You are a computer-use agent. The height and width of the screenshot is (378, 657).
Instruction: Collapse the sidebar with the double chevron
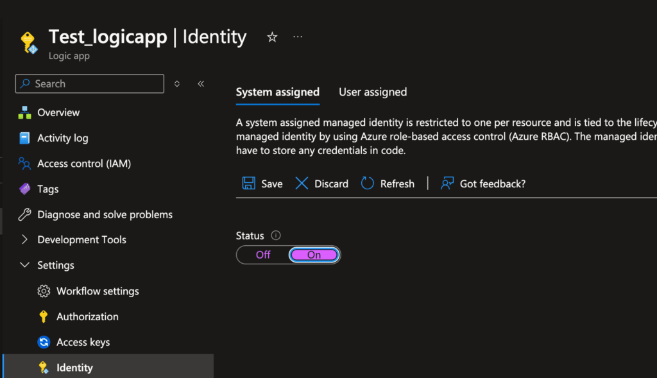tap(201, 83)
